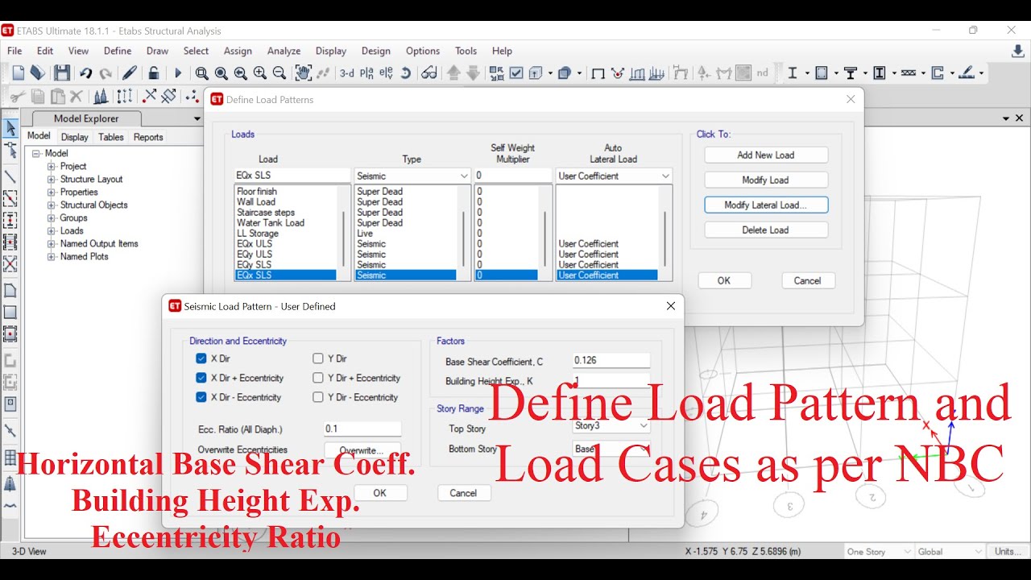
Task: Cancel the Define Load Patterns dialog
Action: (x=808, y=281)
